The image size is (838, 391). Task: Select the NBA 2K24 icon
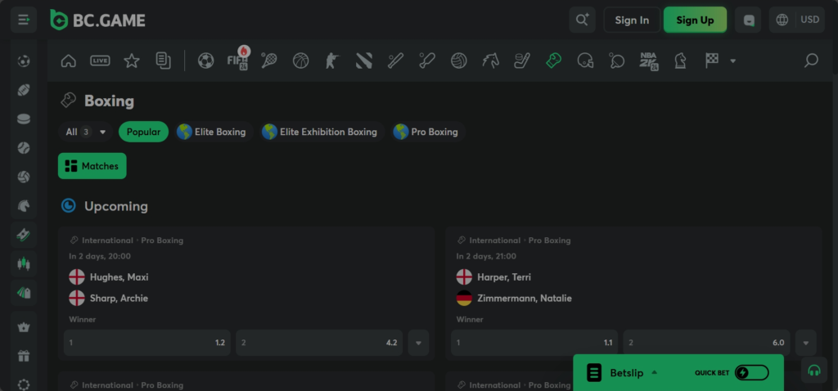tap(649, 61)
